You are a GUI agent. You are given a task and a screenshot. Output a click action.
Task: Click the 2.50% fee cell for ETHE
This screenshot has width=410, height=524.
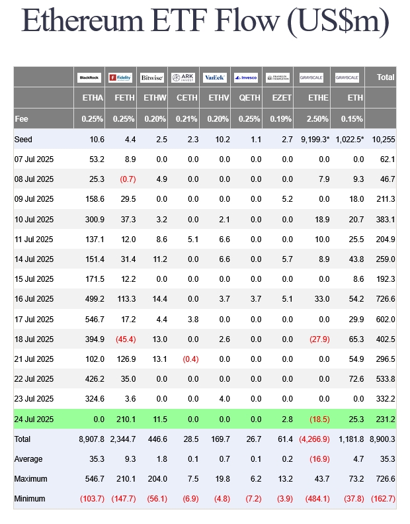[317, 119]
